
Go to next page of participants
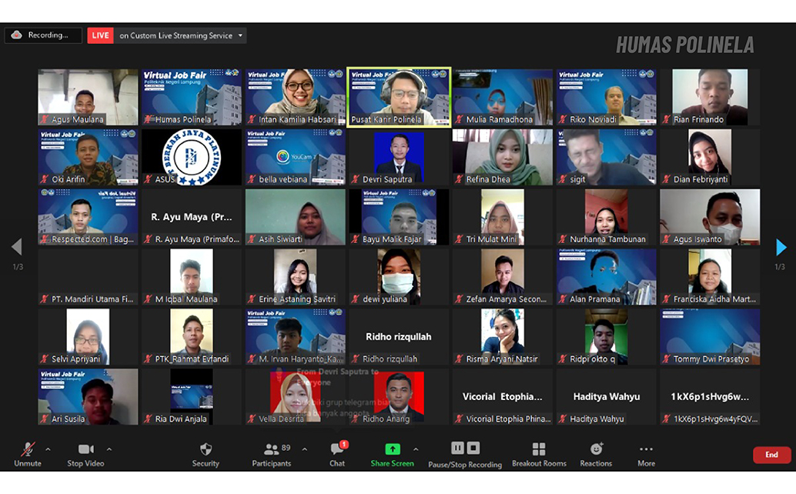pos(781,247)
